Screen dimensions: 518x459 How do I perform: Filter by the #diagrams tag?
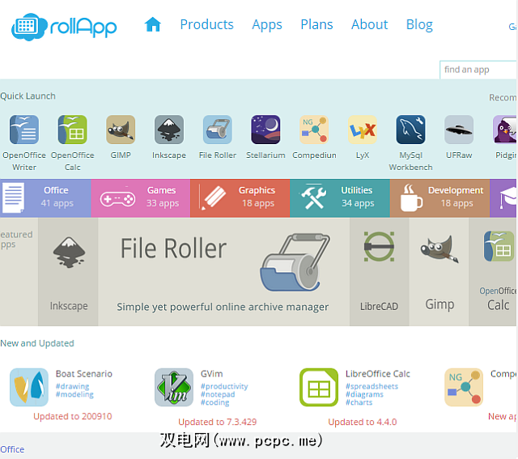(364, 394)
